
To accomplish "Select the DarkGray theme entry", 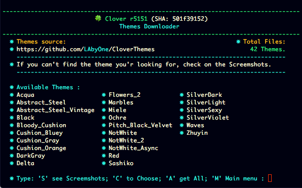I will 31,156.
